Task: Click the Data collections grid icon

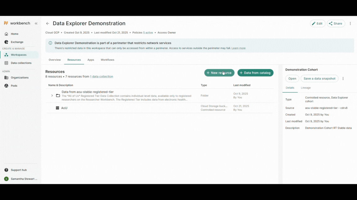Action: [7, 63]
